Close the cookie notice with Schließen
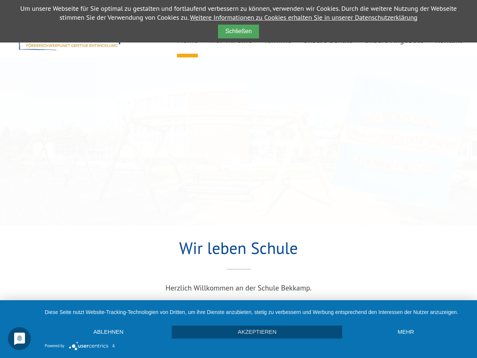477x358 pixels. pyautogui.click(x=238, y=31)
